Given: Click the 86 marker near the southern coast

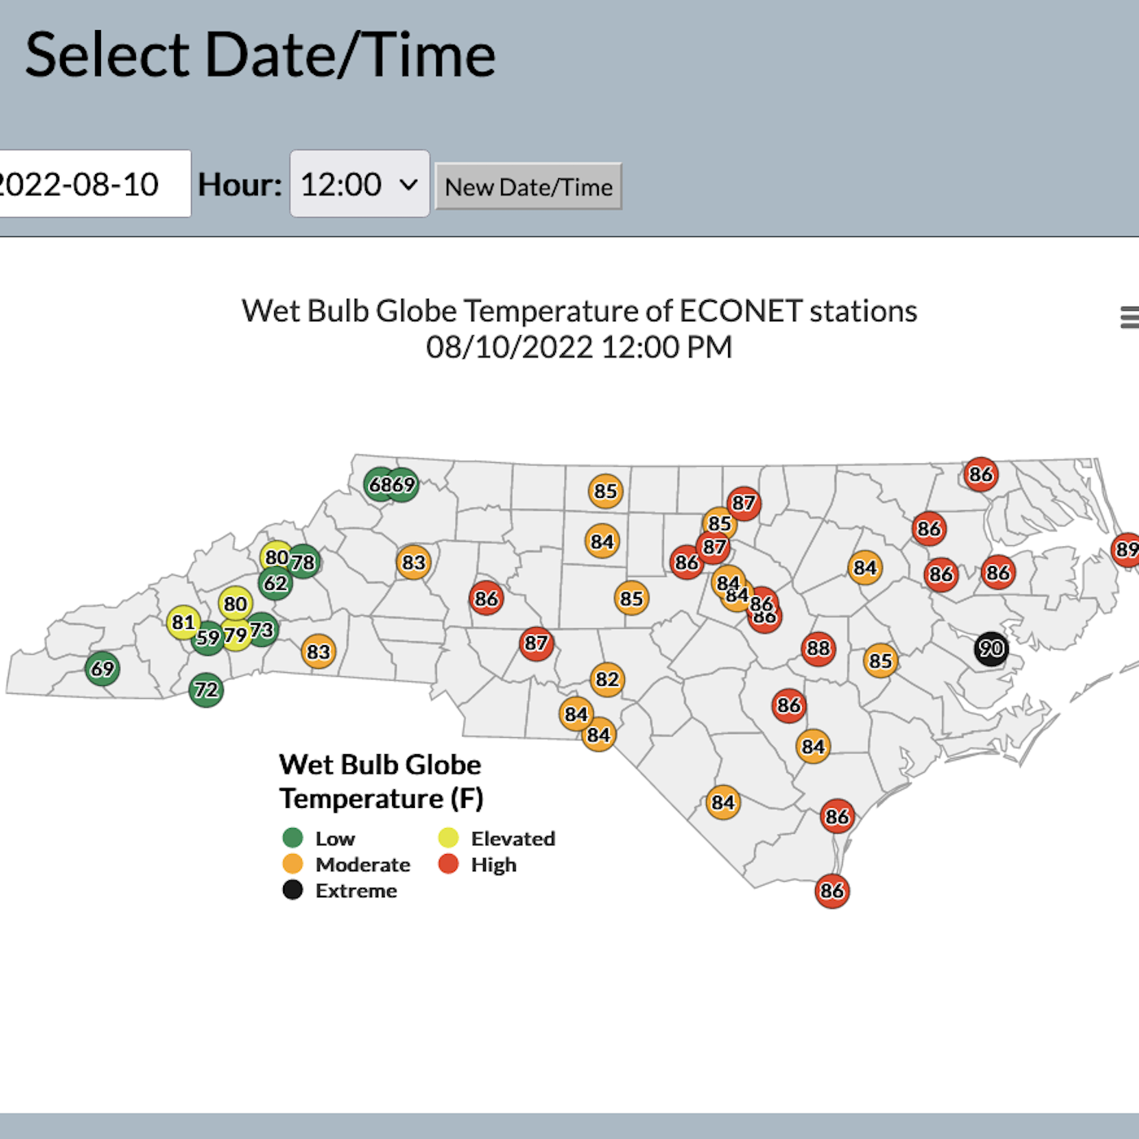Looking at the screenshot, I should (x=831, y=891).
